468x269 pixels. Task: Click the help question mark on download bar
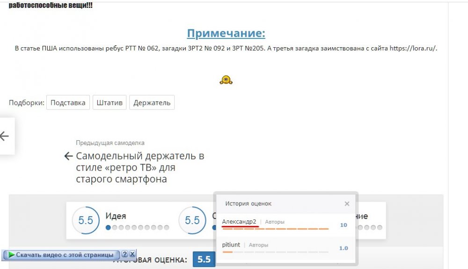124,254
